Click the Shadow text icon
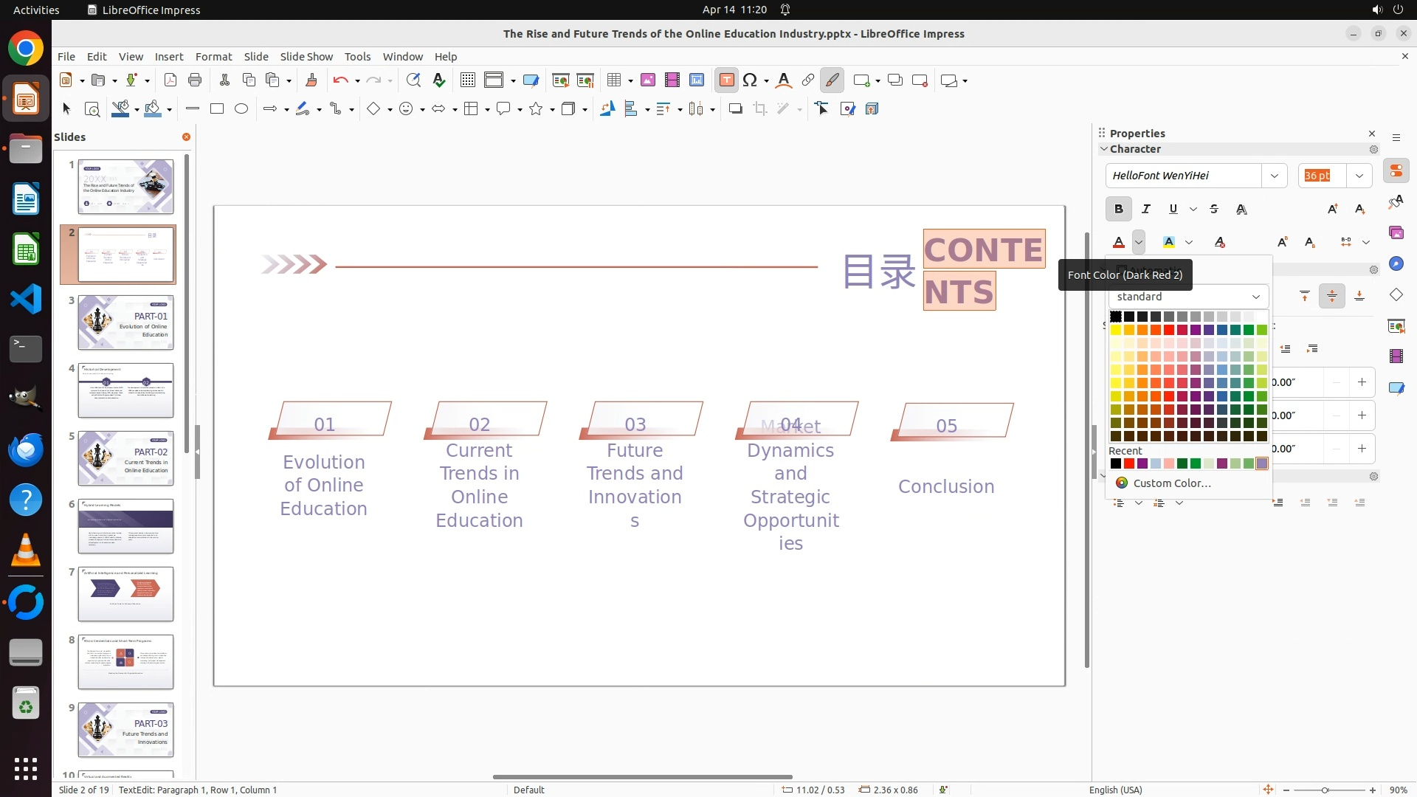 tap(1241, 210)
